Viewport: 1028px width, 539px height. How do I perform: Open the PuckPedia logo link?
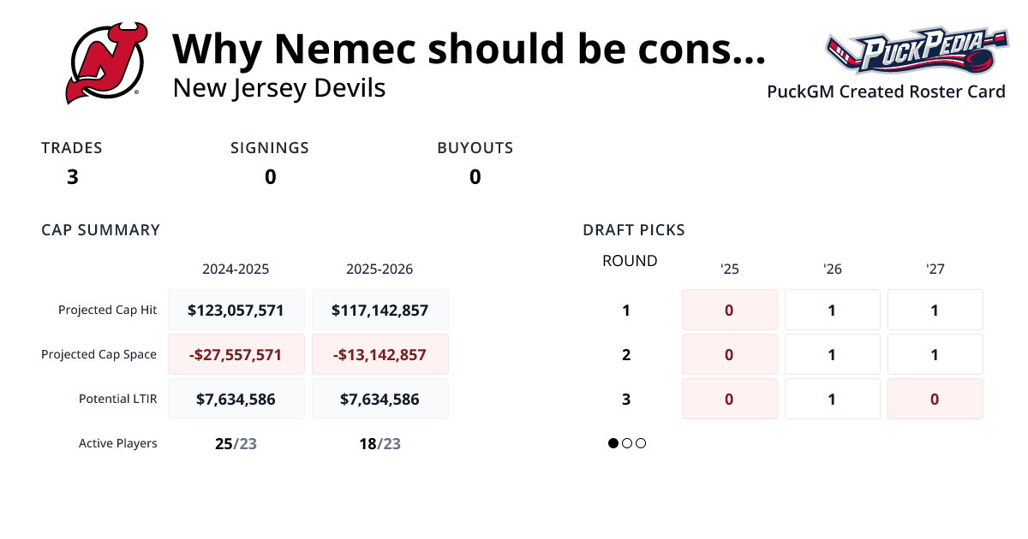[918, 50]
